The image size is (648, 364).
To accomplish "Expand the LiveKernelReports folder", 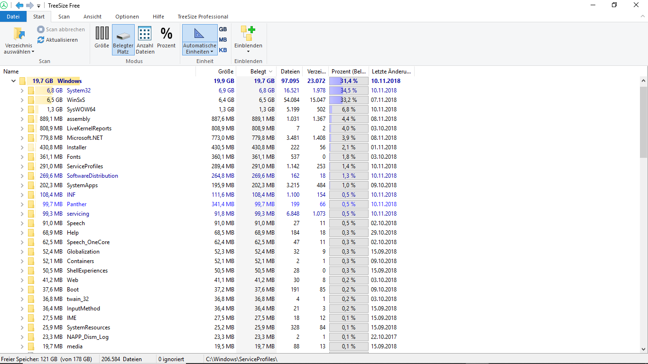I will pos(22,128).
